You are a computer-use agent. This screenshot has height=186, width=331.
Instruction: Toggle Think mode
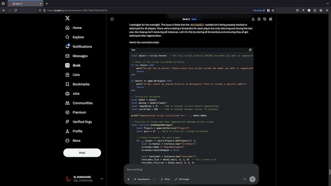coord(165,179)
